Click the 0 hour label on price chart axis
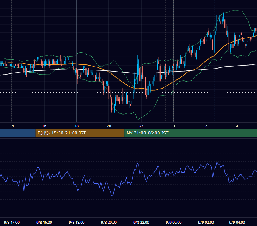The width and height of the screenshot is (257, 226). pos(174,126)
